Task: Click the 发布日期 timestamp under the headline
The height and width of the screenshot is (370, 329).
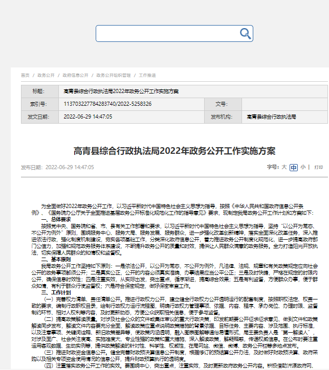Action: pos(70,167)
